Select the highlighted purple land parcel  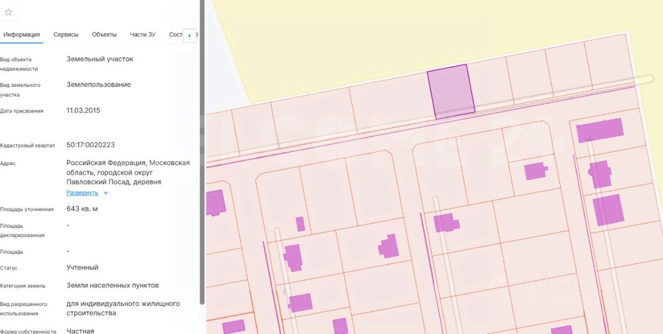[x=451, y=91]
